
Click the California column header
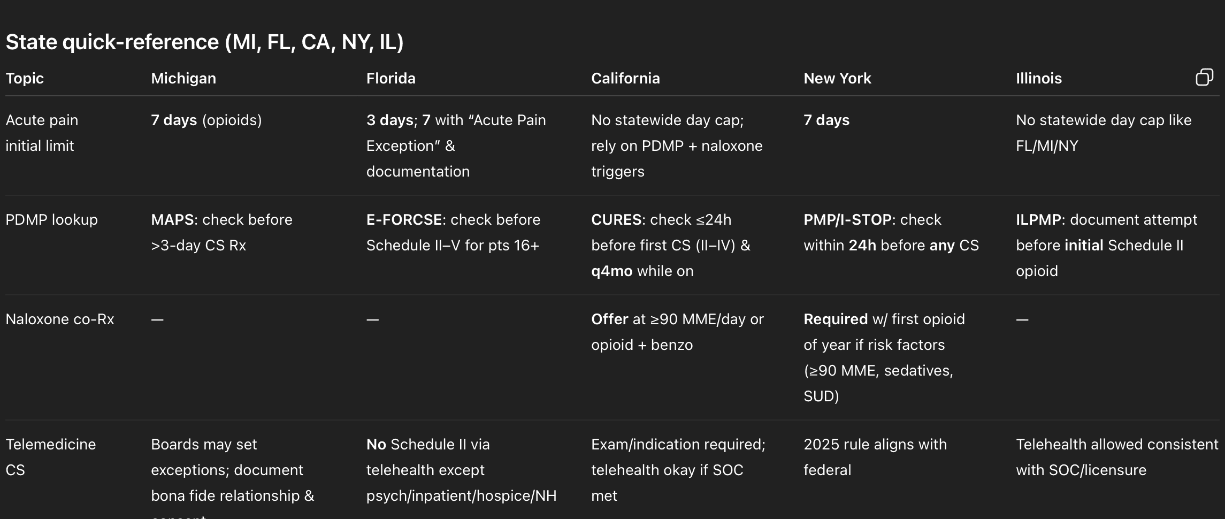pos(625,78)
